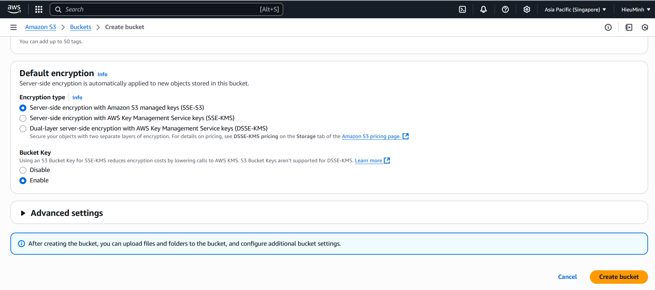Click the 'Bucket Key' heading text
Image resolution: width=655 pixels, height=290 pixels.
[x=35, y=153]
